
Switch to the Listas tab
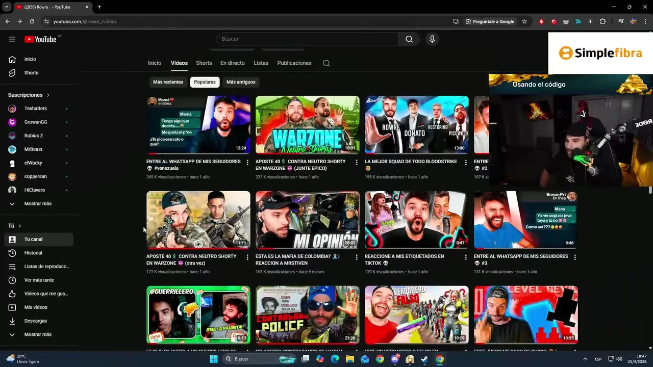click(x=261, y=63)
